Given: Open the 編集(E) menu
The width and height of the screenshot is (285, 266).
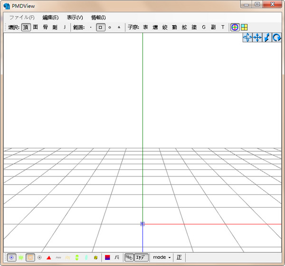Looking at the screenshot, I should [50, 17].
